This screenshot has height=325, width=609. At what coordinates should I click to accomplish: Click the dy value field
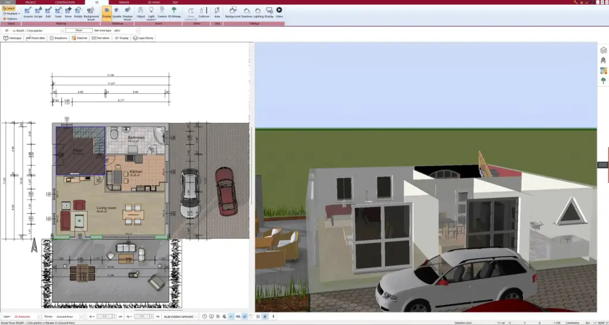coord(142,317)
